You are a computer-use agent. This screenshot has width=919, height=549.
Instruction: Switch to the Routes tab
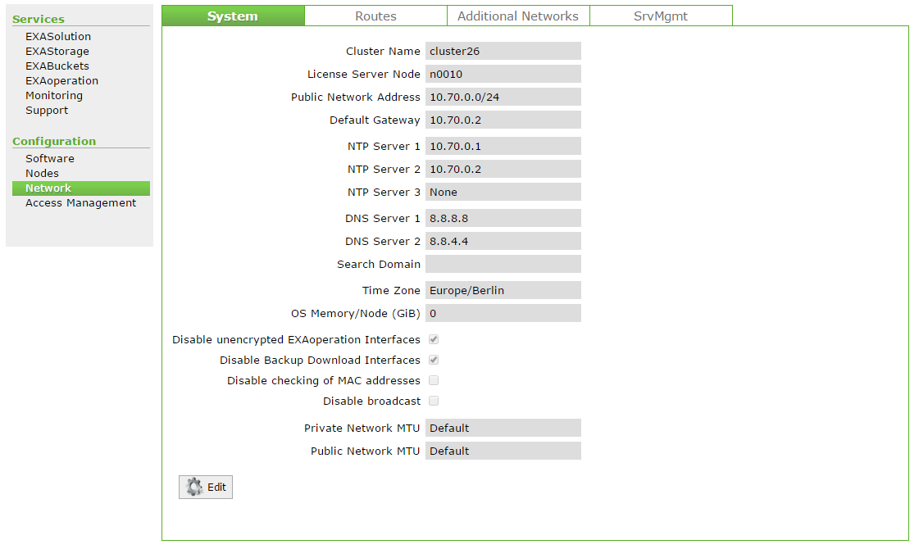(x=375, y=16)
